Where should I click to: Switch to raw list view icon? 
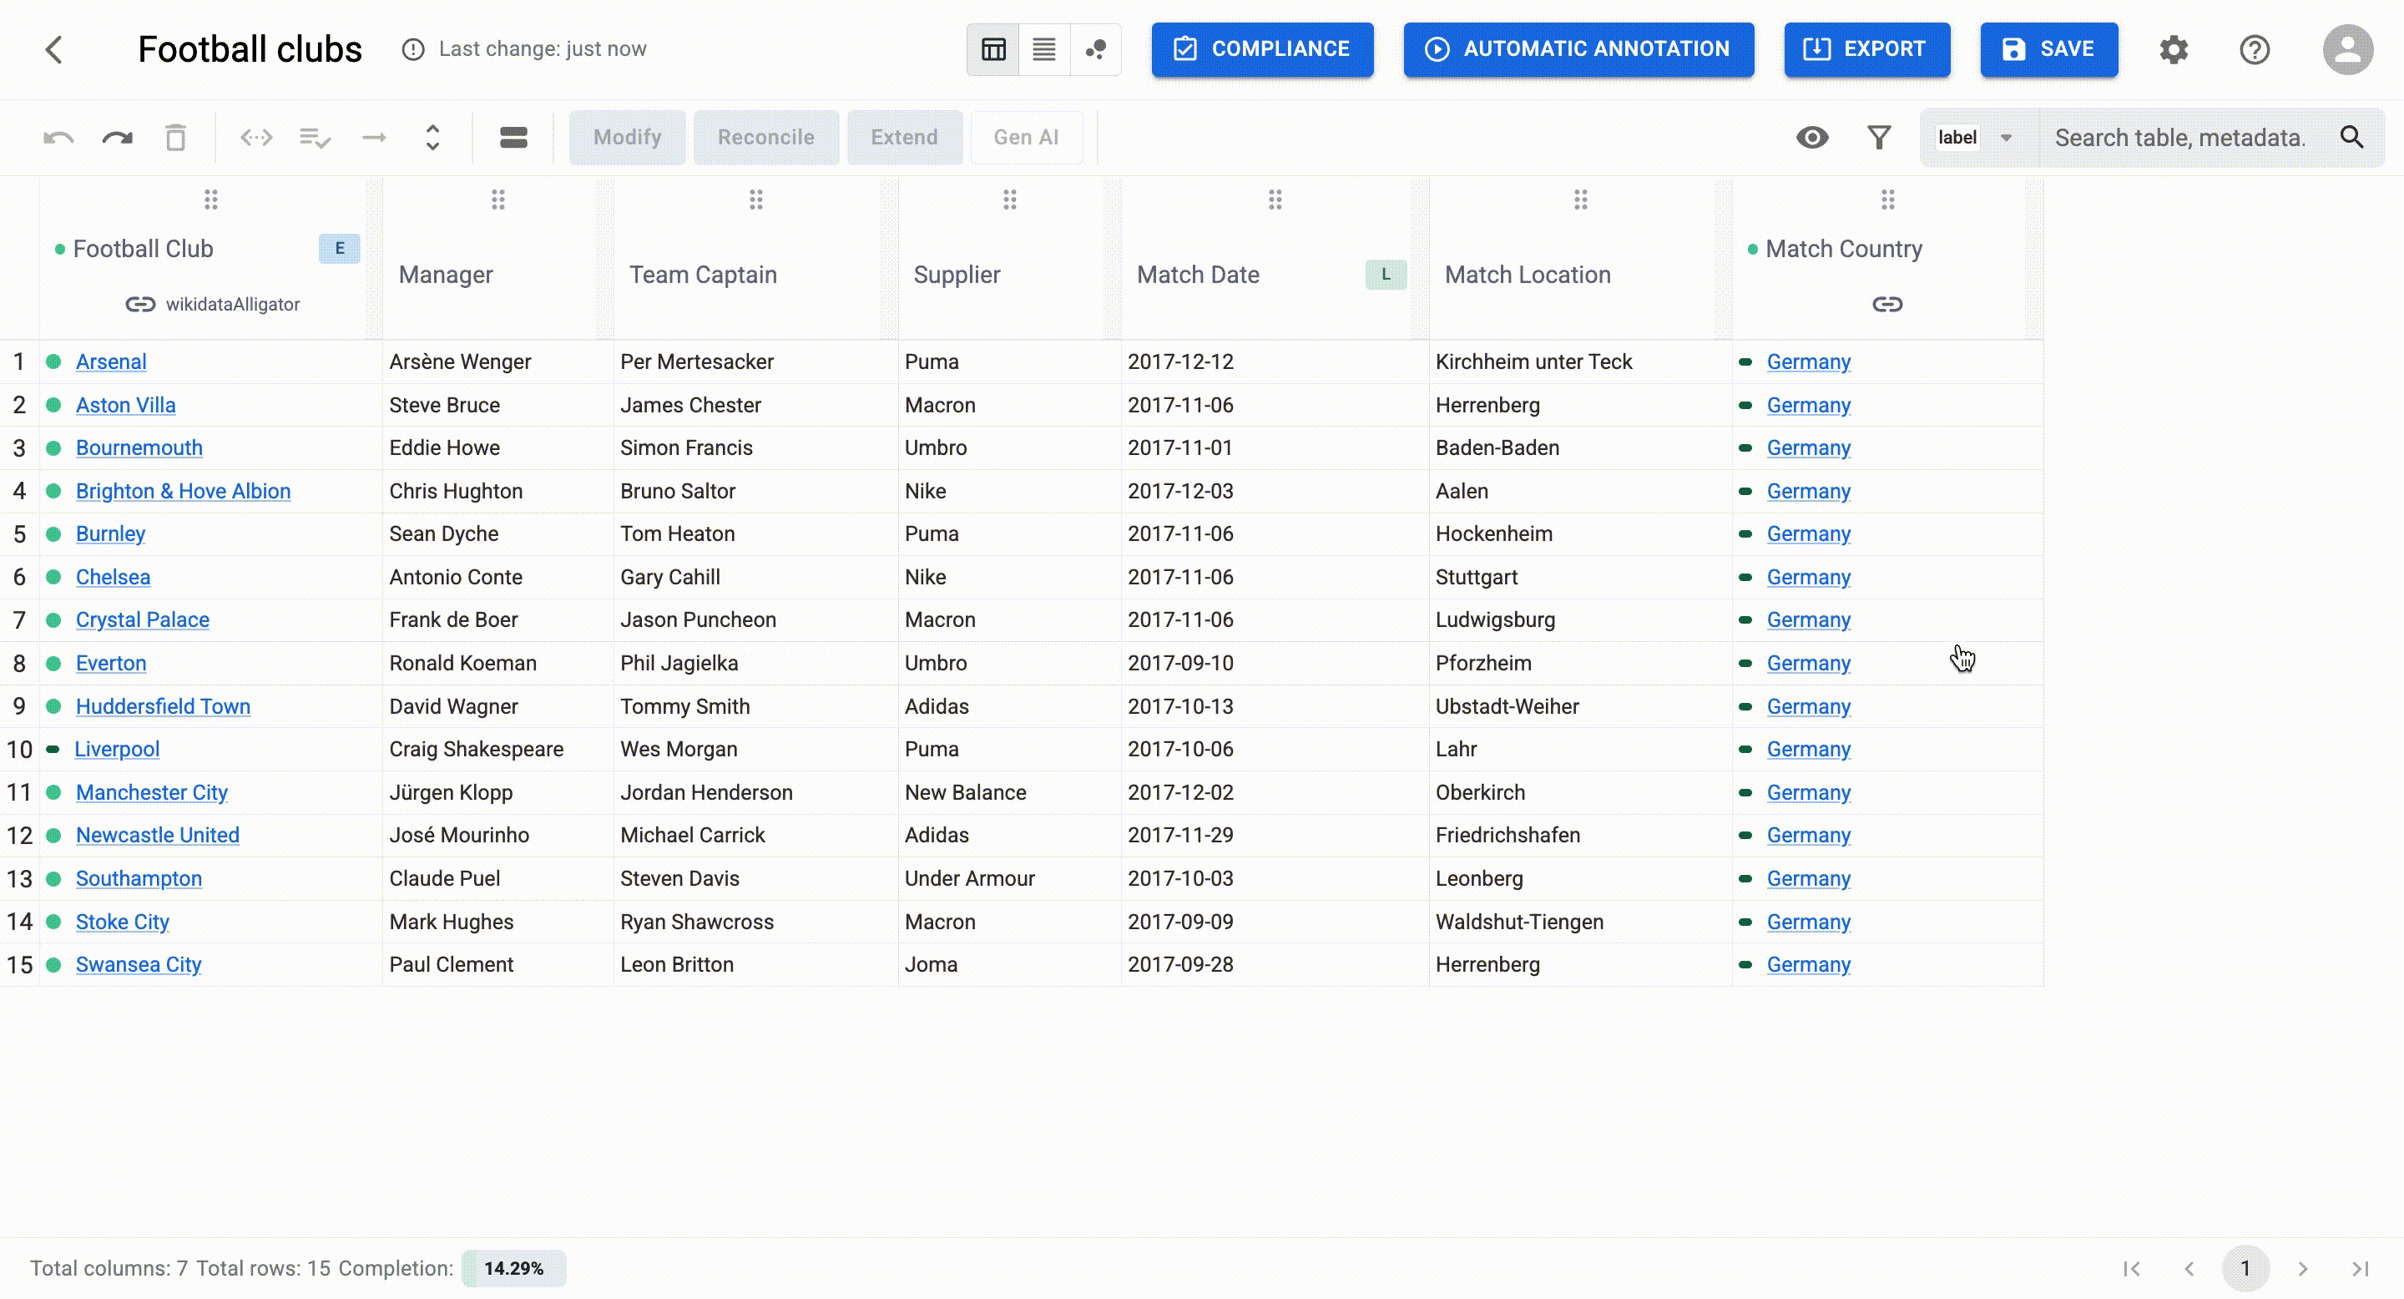tap(1044, 49)
